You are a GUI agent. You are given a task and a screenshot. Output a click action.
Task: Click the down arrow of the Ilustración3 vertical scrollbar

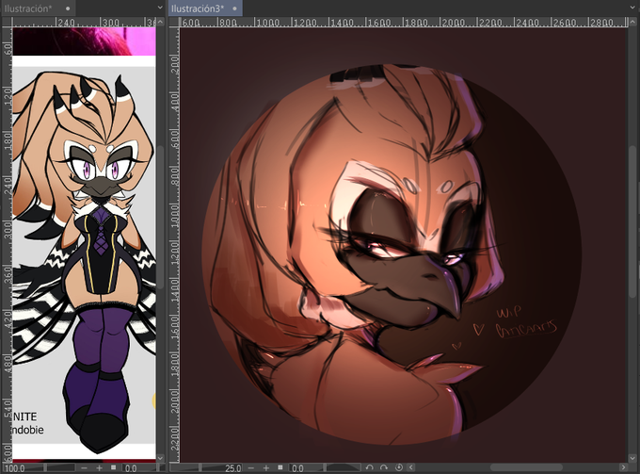click(633, 458)
